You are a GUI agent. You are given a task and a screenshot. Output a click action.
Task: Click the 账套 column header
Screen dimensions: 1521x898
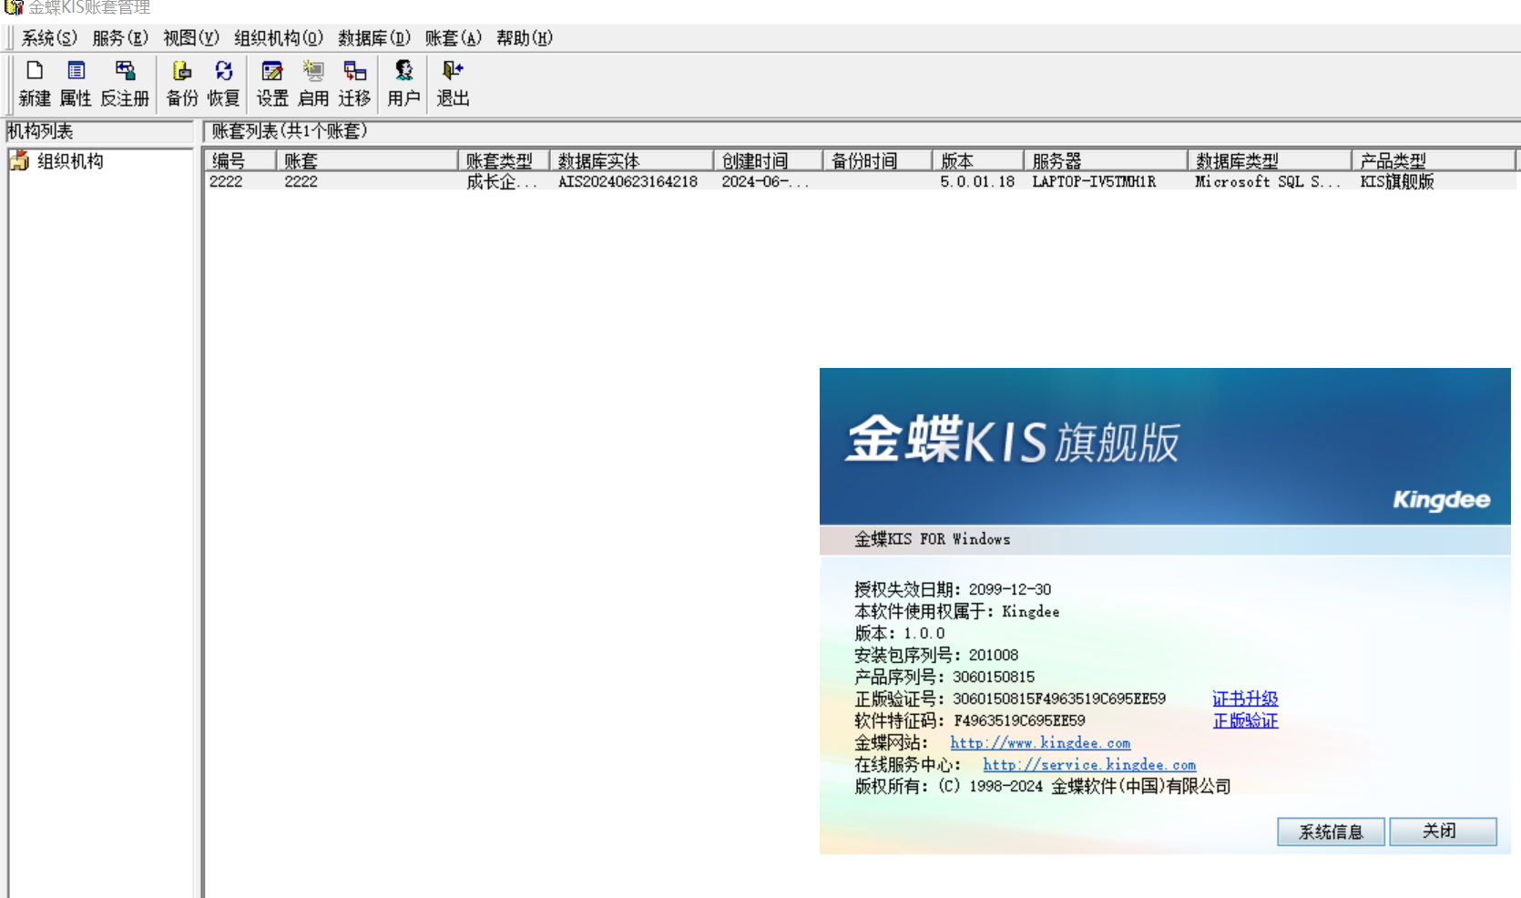pos(367,160)
